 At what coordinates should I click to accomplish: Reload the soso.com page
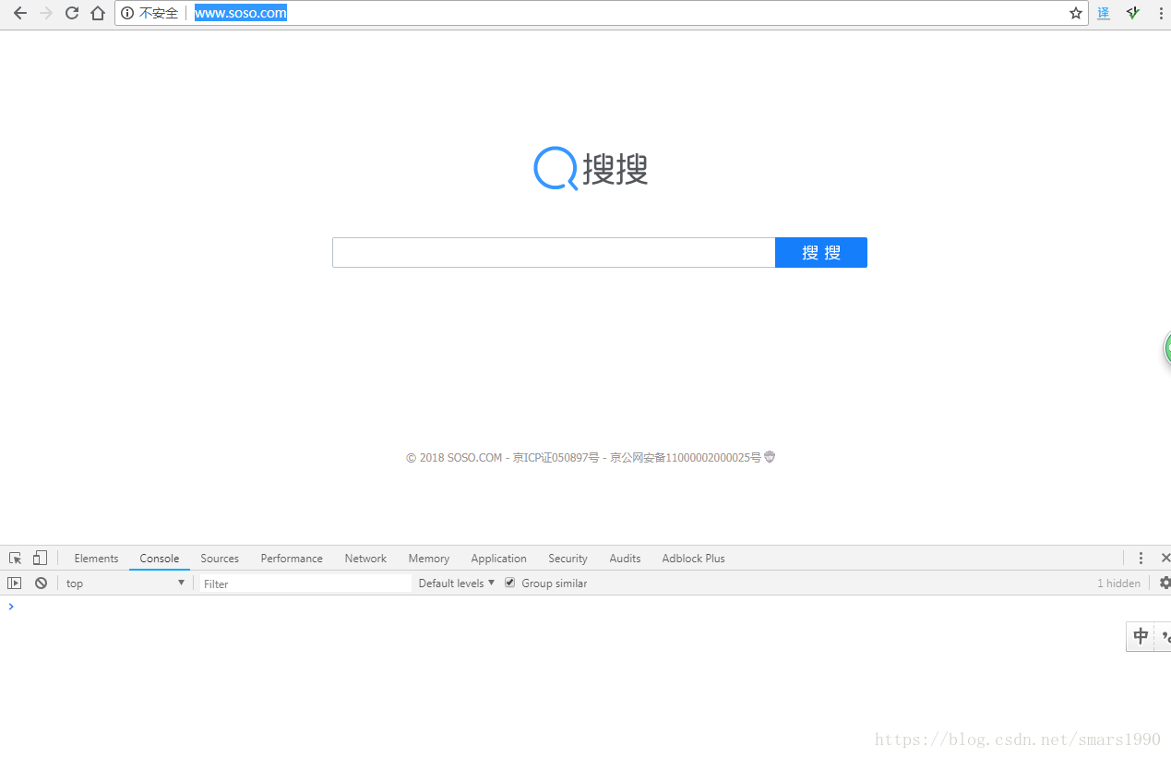72,13
